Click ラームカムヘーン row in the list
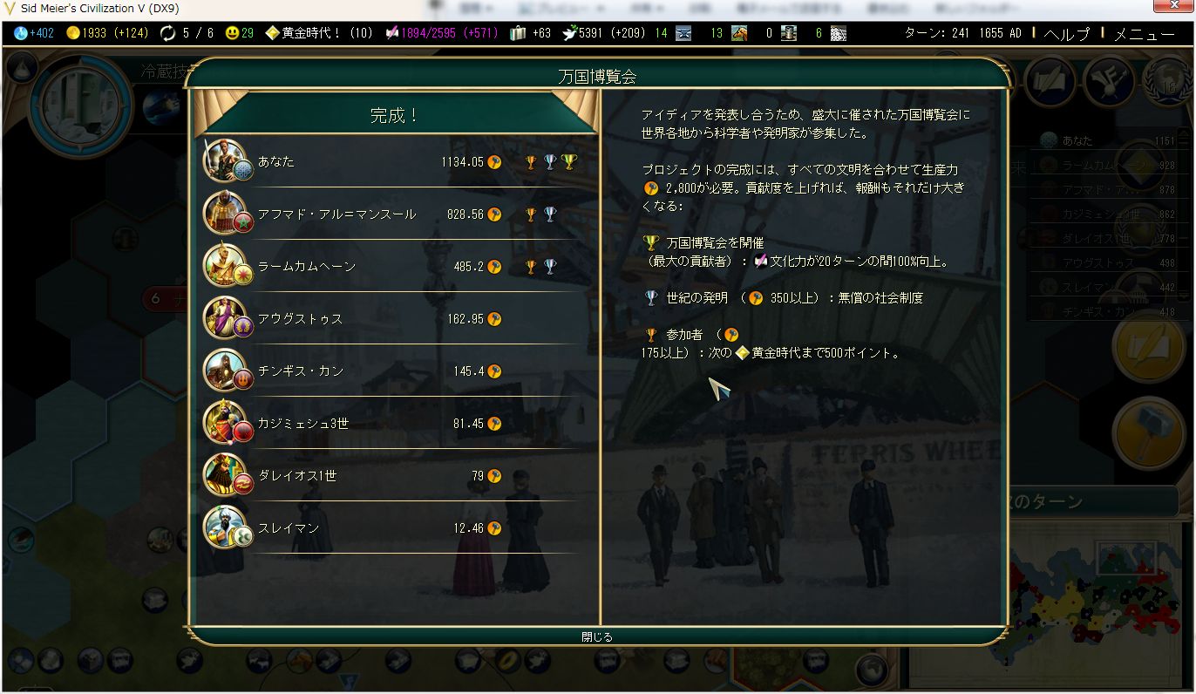This screenshot has width=1196, height=694. tap(396, 266)
